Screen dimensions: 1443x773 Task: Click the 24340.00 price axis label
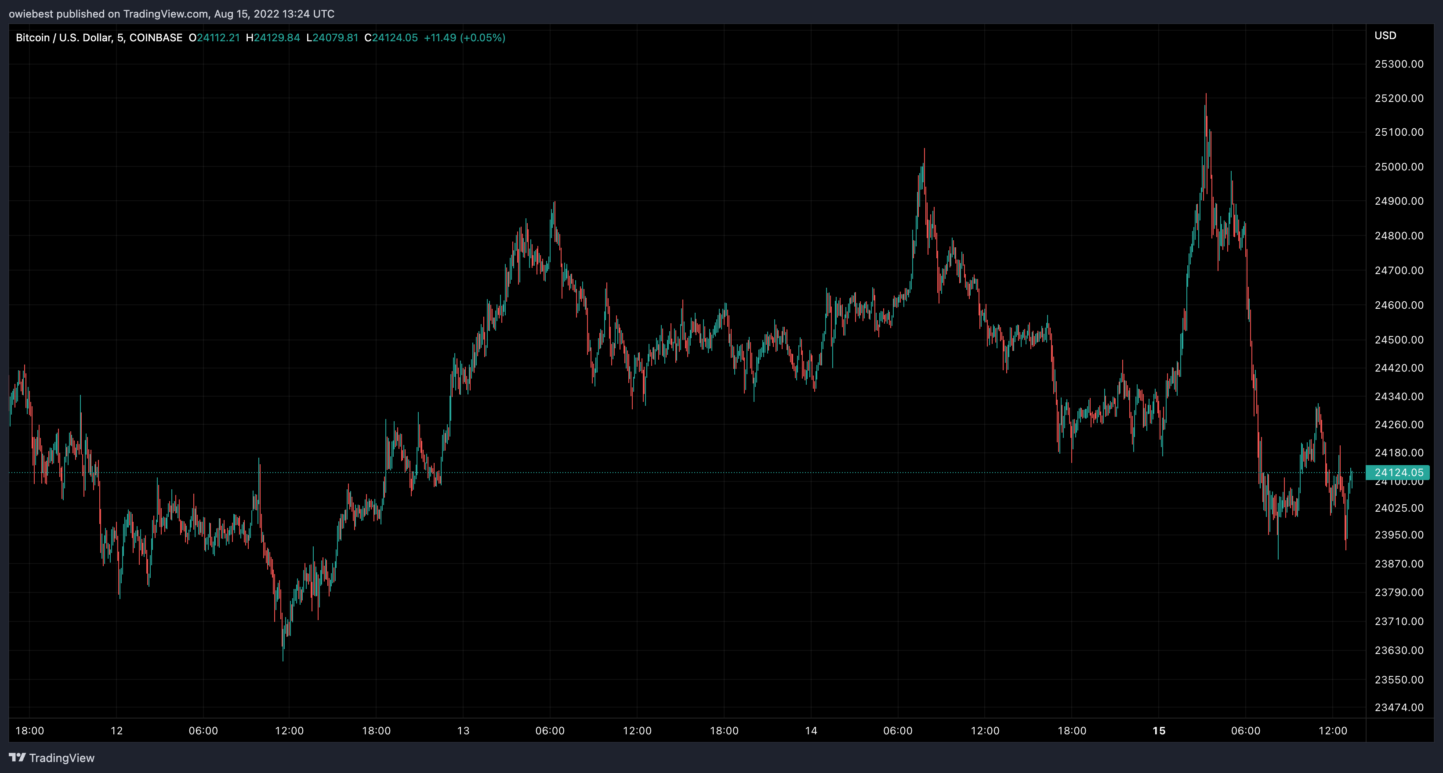tap(1399, 396)
